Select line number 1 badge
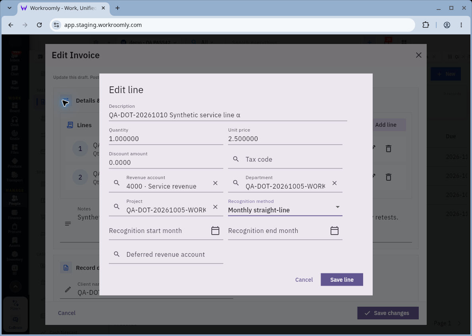 (80, 149)
